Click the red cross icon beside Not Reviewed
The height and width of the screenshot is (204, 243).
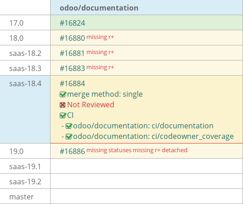click(x=62, y=105)
